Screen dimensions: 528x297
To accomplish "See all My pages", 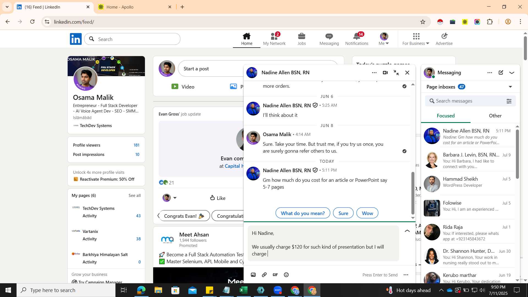I will (134, 196).
